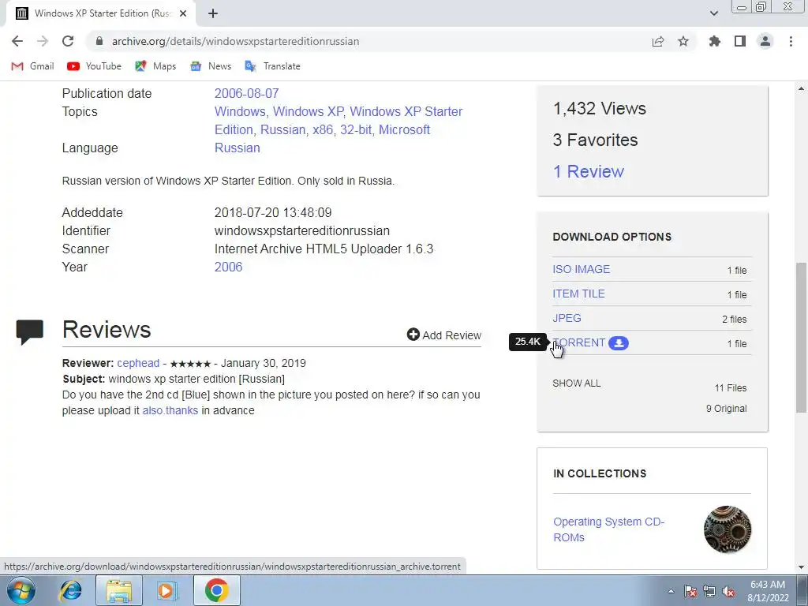
Task: Open the News bookmark
Action: click(210, 66)
